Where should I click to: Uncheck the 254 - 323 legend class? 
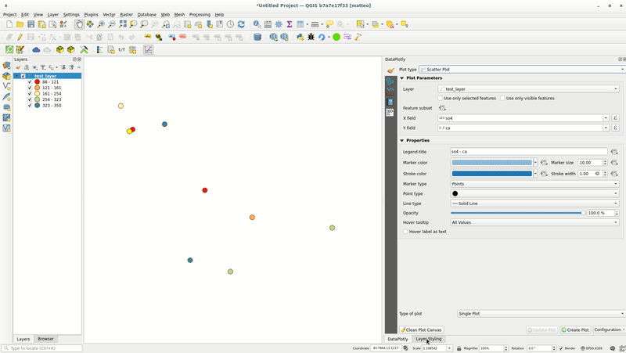[30, 99]
